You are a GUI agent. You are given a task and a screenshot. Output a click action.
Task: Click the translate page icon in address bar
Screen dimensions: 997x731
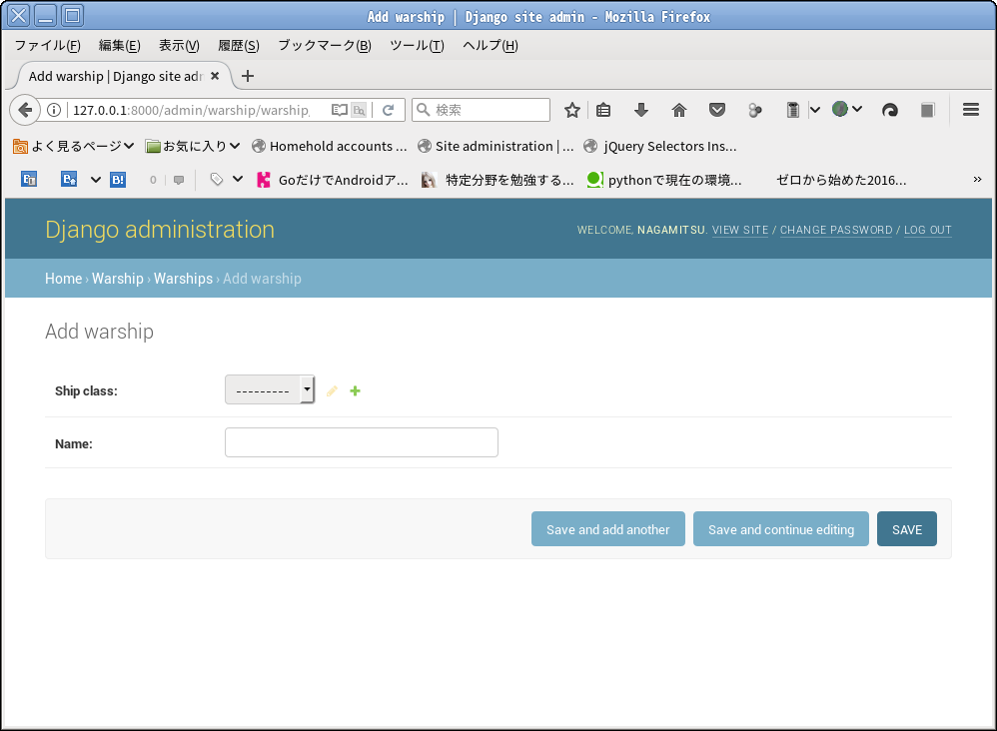coord(360,110)
